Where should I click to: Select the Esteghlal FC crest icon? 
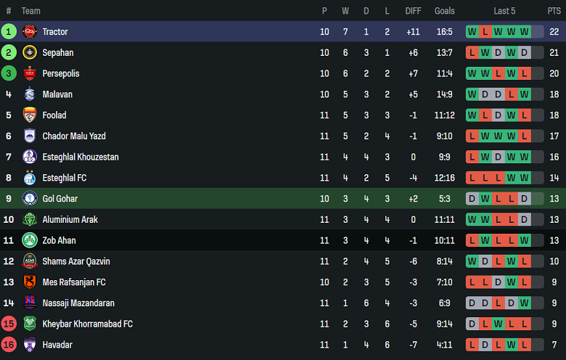click(x=30, y=178)
